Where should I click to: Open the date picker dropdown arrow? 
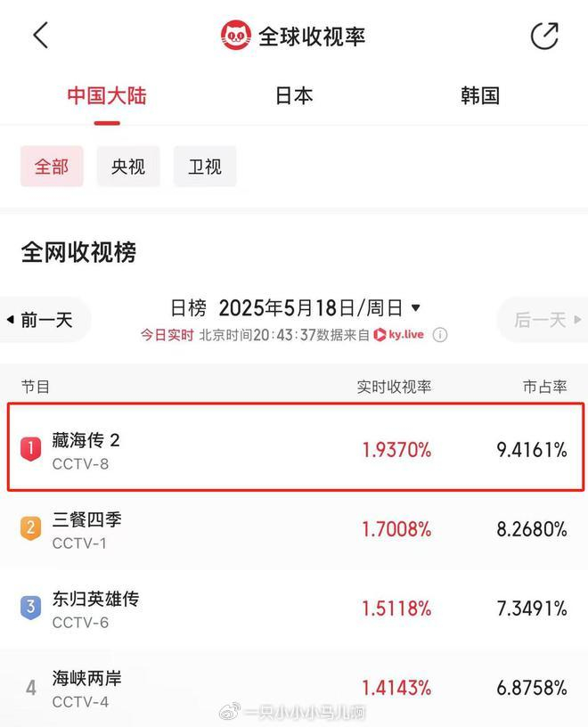pyautogui.click(x=415, y=308)
